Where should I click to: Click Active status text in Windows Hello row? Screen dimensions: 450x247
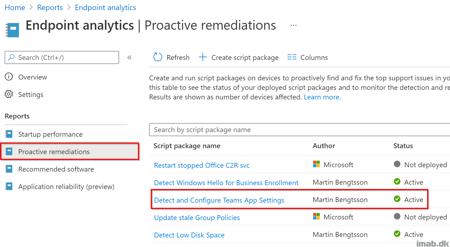tap(414, 182)
